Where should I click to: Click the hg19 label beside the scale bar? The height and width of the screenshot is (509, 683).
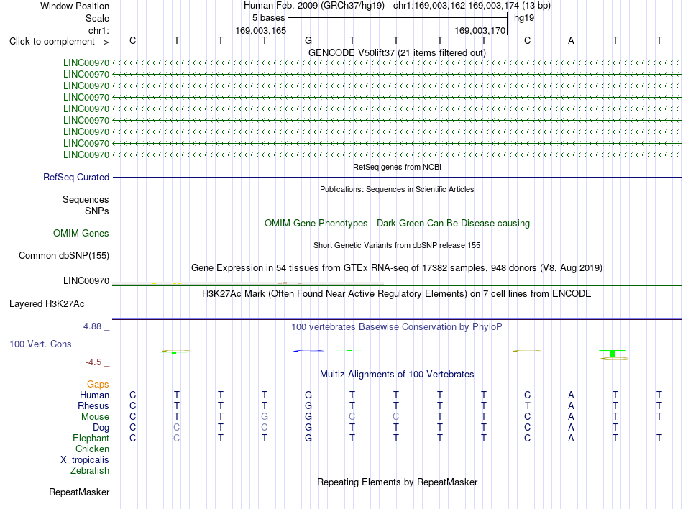pyautogui.click(x=524, y=18)
